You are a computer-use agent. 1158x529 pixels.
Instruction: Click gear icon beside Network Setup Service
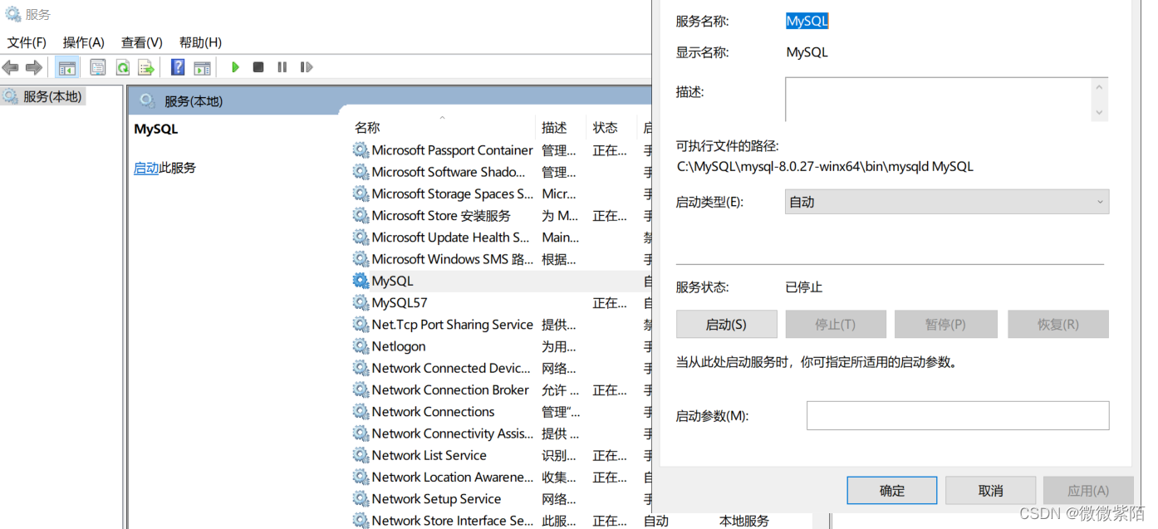[361, 499]
